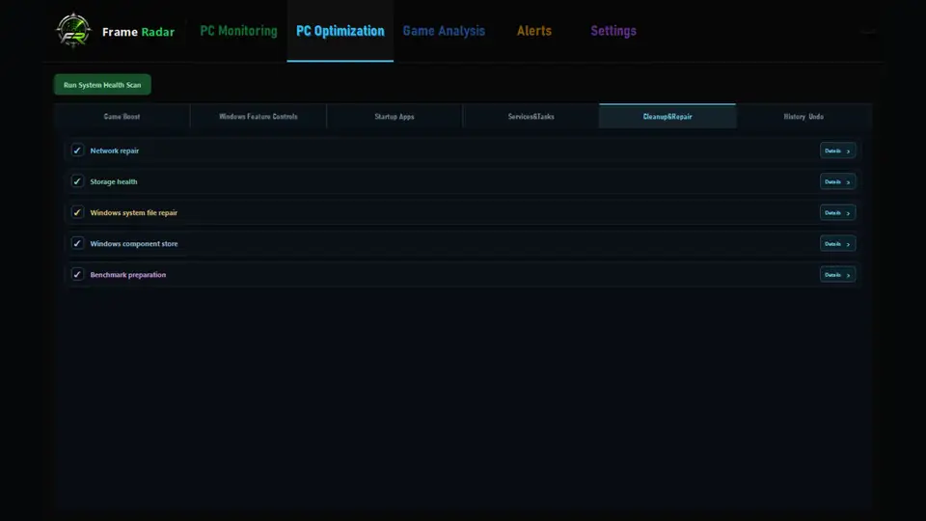Click Windows component store label
The image size is (926, 521).
pyautogui.click(x=133, y=243)
